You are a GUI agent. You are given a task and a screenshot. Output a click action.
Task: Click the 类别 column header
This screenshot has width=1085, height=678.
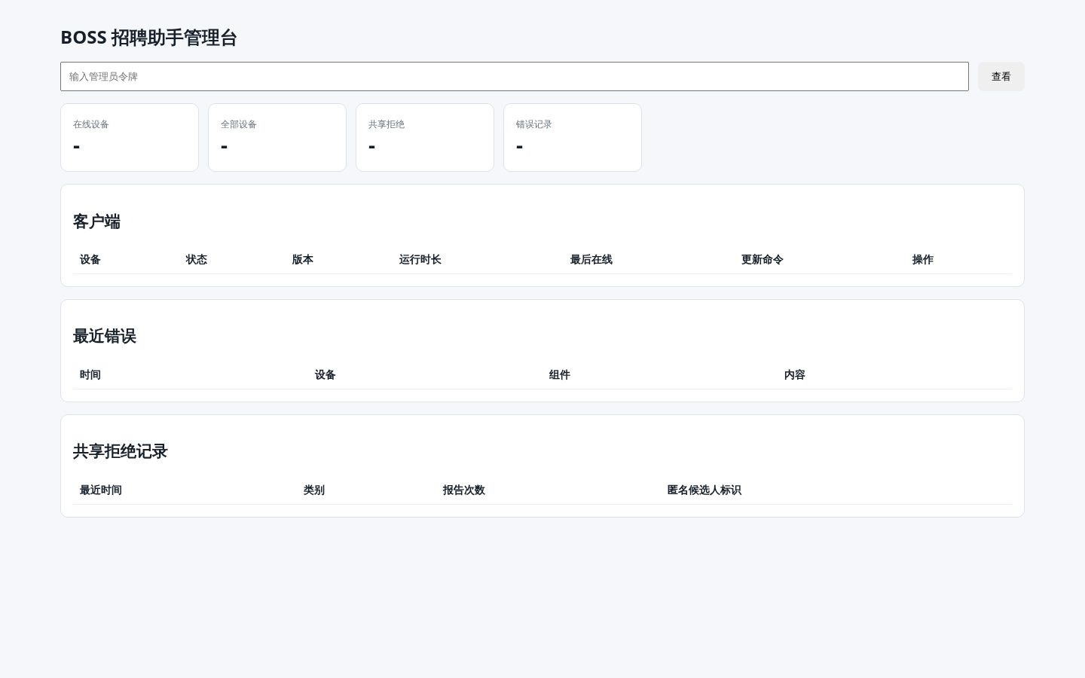(x=314, y=490)
